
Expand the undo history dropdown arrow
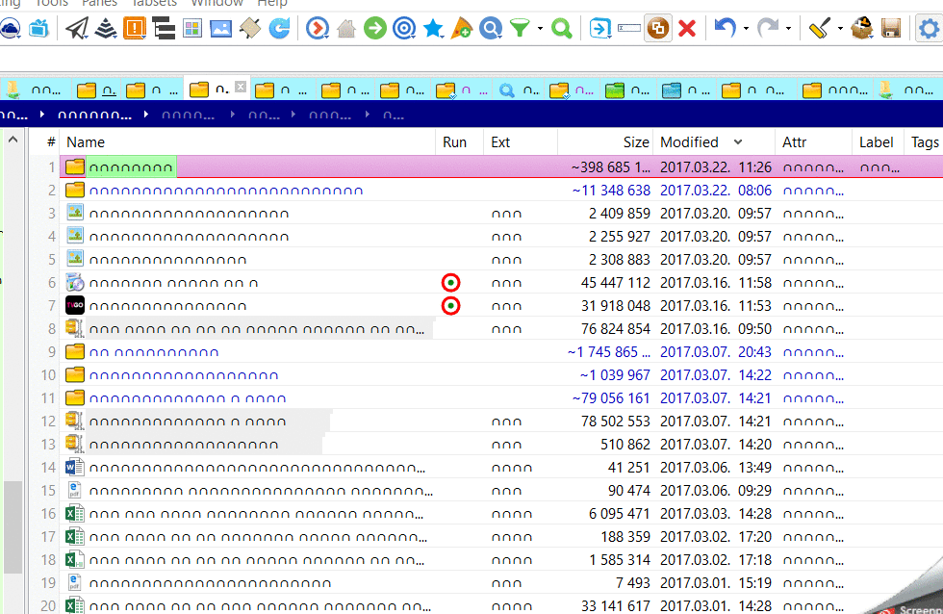point(747,29)
